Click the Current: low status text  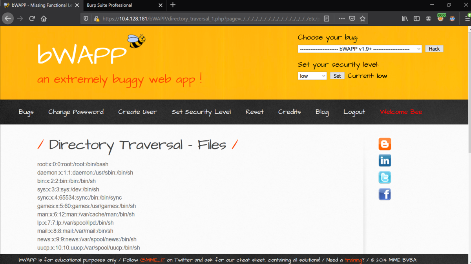pyautogui.click(x=367, y=76)
